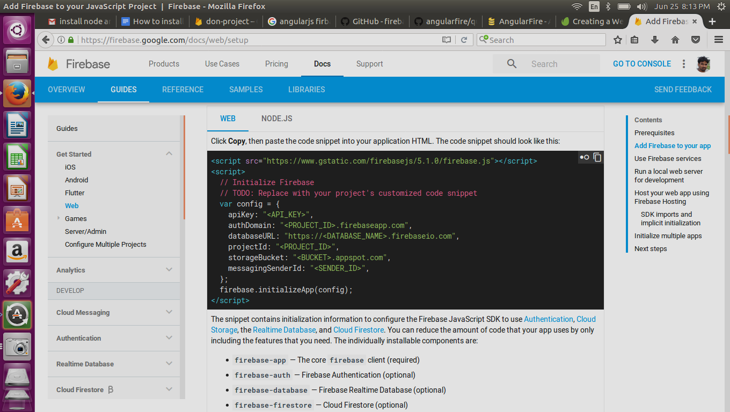
Task: Select the NODE.JS code tab
Action: tap(277, 119)
